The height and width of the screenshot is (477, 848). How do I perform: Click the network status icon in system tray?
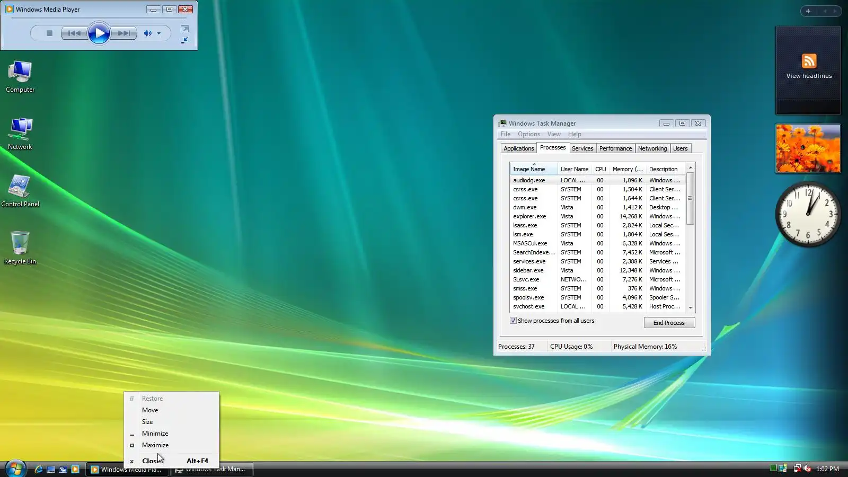(x=797, y=469)
